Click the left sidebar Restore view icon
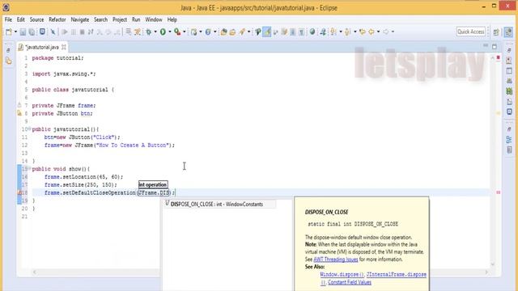 point(9,50)
